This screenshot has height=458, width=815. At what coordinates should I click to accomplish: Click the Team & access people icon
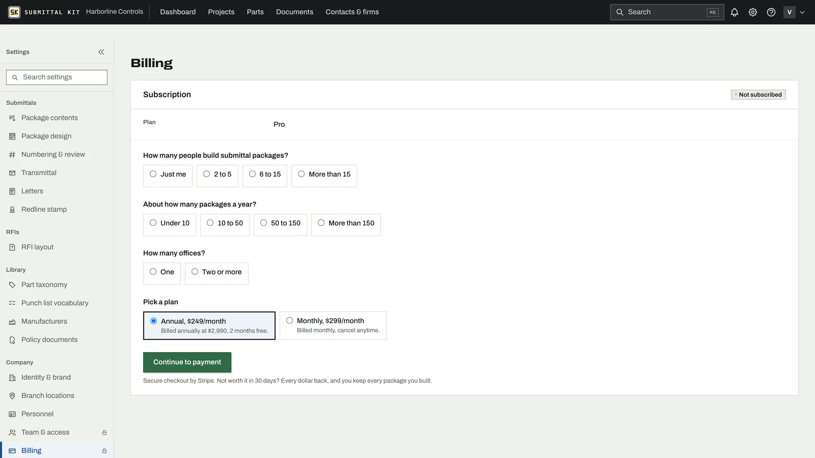point(12,433)
